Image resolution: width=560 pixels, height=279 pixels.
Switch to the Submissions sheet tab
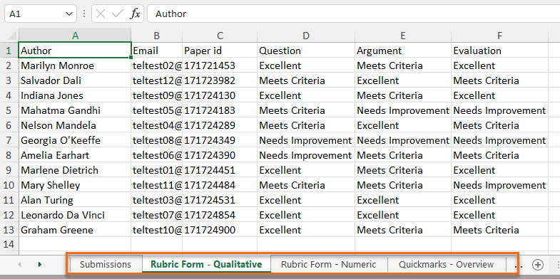coord(106,264)
